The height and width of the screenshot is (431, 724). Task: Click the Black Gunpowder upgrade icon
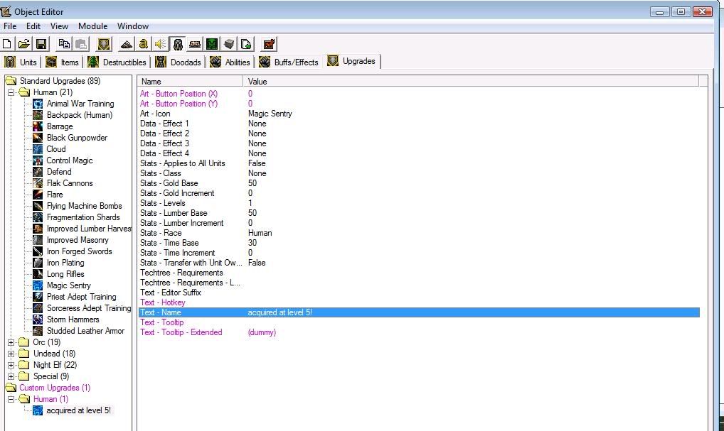[x=38, y=138]
